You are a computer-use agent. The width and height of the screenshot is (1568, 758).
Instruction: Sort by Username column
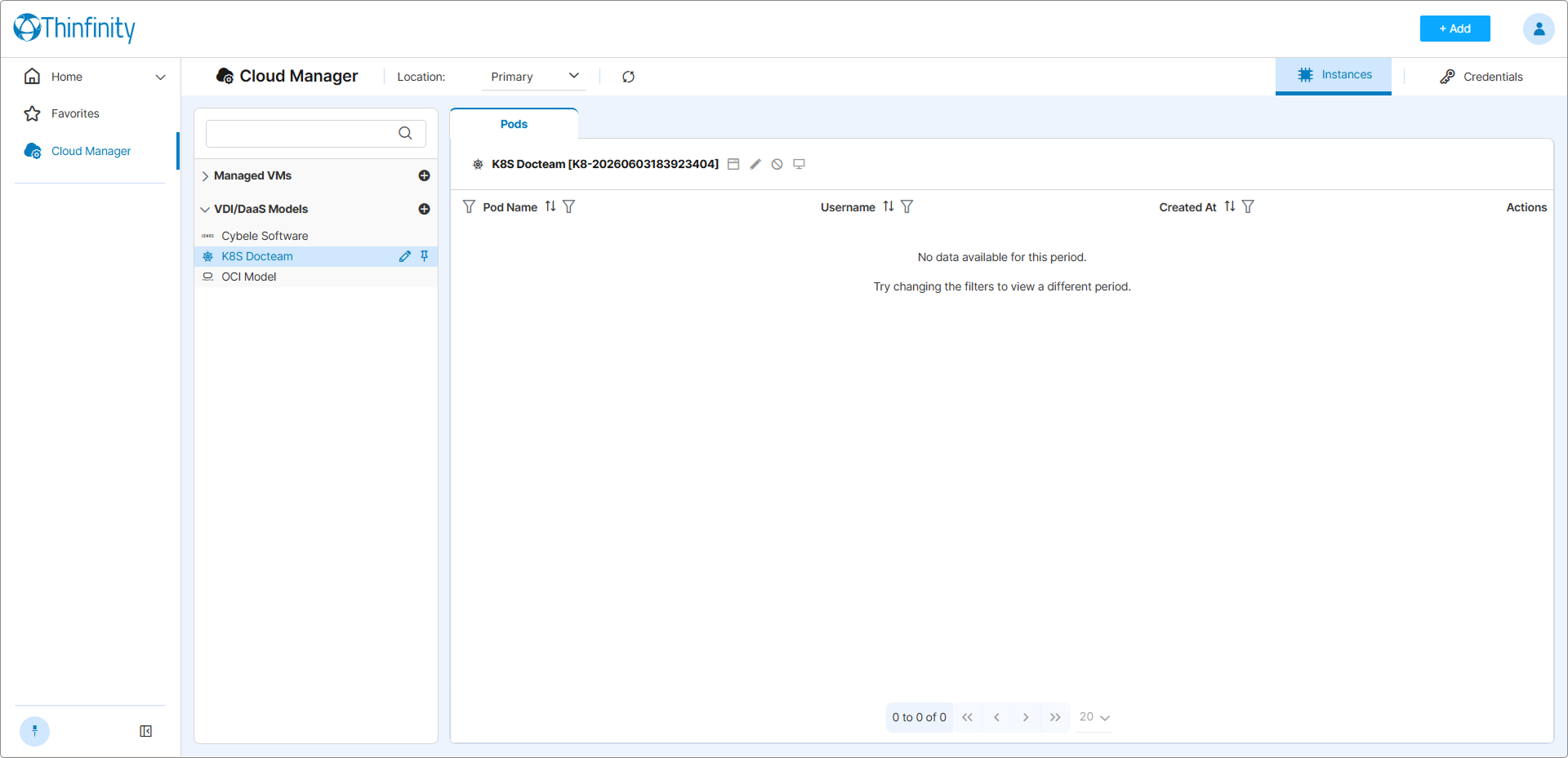889,206
